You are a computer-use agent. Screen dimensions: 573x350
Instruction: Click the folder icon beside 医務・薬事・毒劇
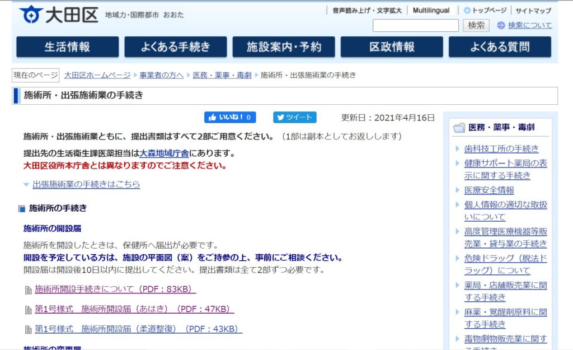459,128
